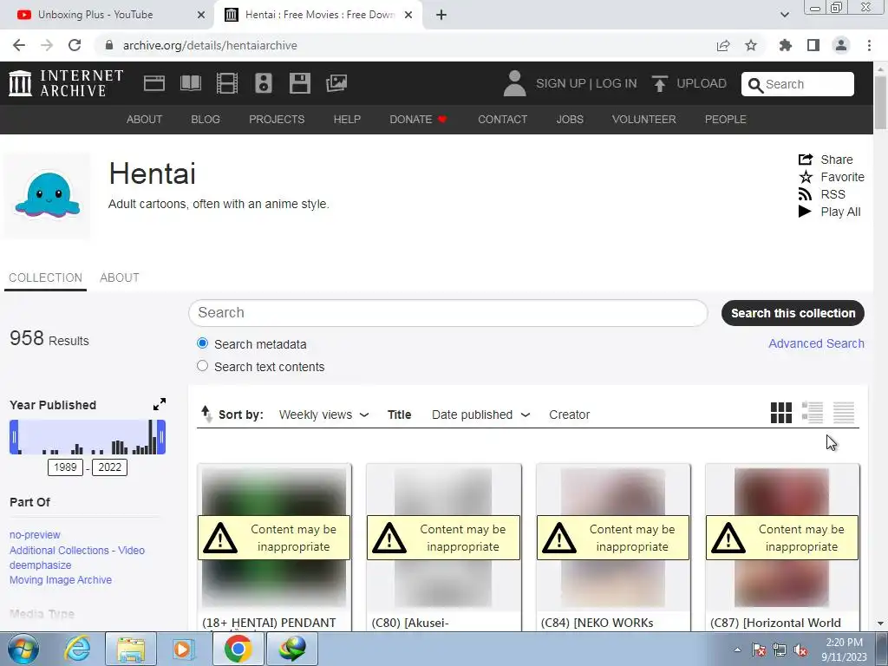Click the Upload arrow icon
The image size is (888, 666).
point(659,83)
